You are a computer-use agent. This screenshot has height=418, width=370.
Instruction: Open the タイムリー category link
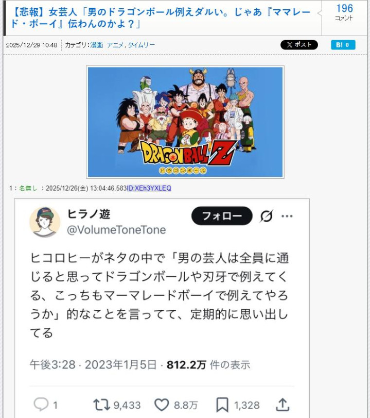pyautogui.click(x=141, y=45)
